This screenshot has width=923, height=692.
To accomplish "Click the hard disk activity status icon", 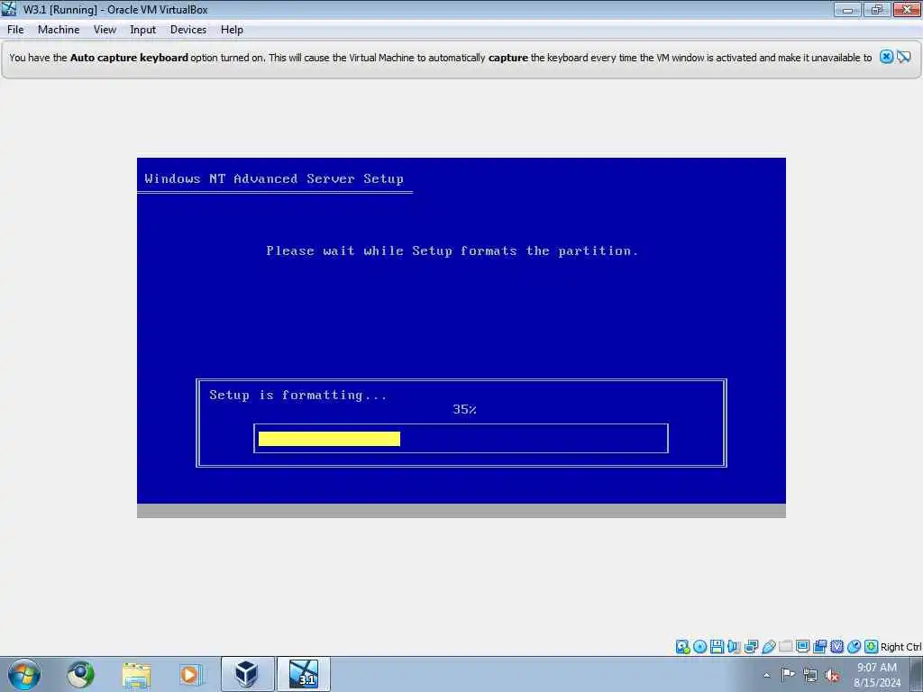I will (x=682, y=647).
